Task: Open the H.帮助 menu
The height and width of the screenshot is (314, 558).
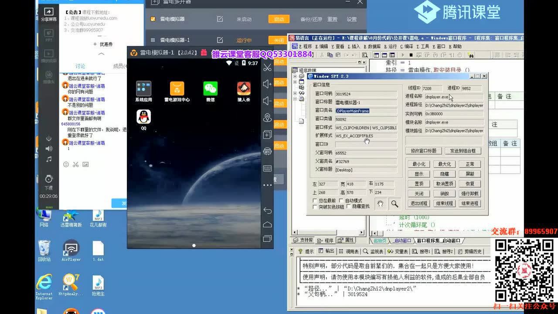Action: [455, 46]
